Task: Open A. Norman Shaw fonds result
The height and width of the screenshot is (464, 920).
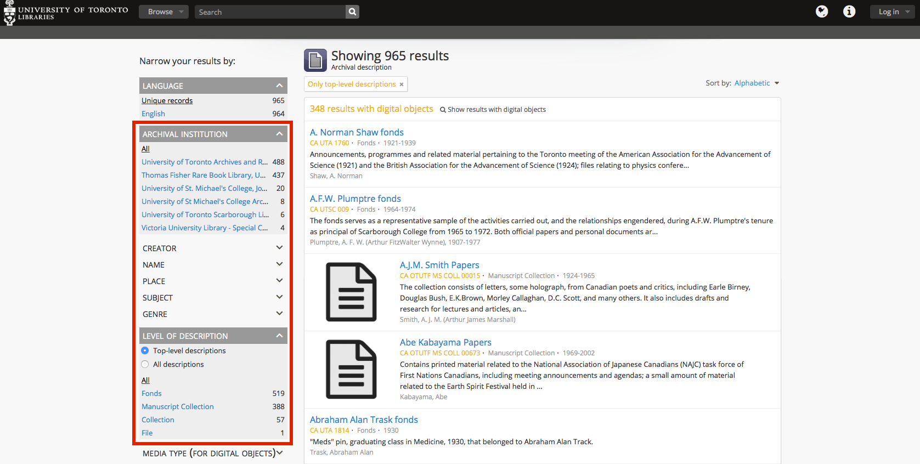Action: click(x=357, y=132)
